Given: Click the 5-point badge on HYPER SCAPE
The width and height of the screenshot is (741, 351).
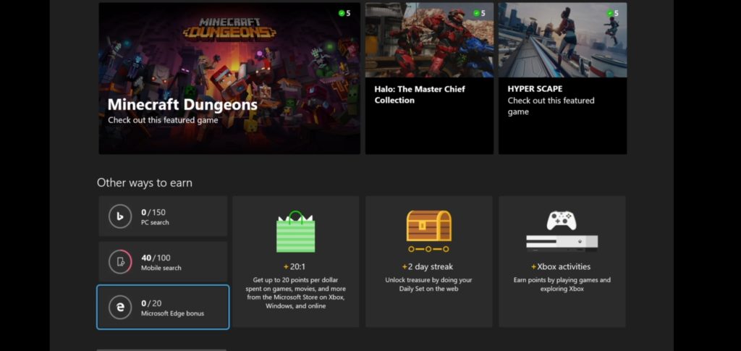Looking at the screenshot, I should [x=611, y=13].
